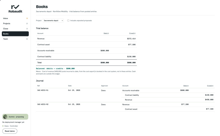This screenshot has height=136, width=220.
Task: Click the Inbox badge count 3
Action: point(27,18)
